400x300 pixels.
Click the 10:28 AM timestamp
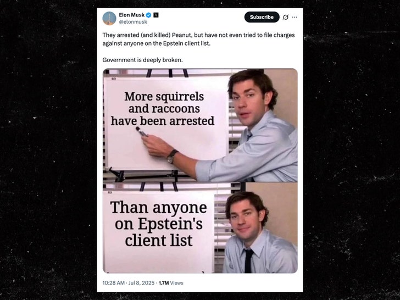[x=114, y=283]
